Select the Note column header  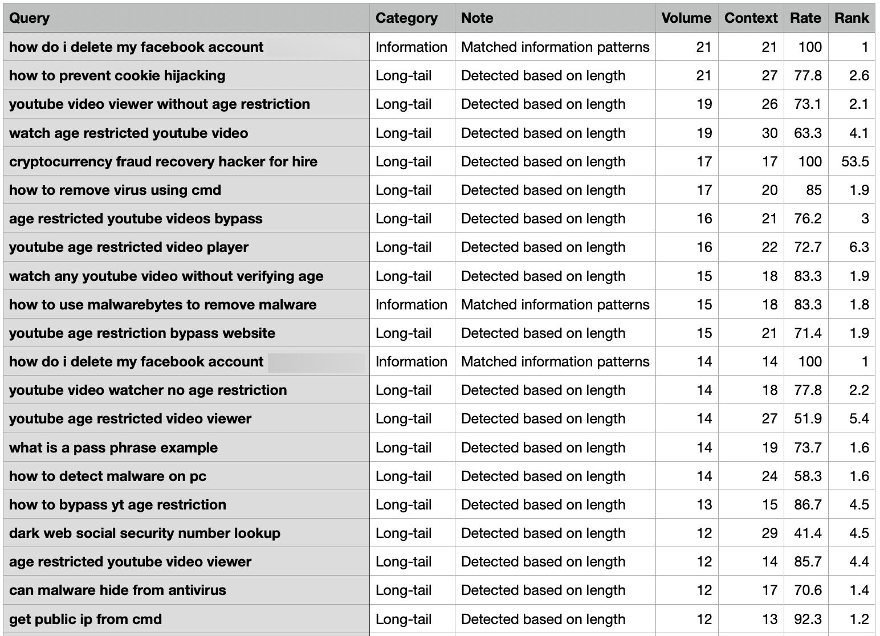coord(555,18)
